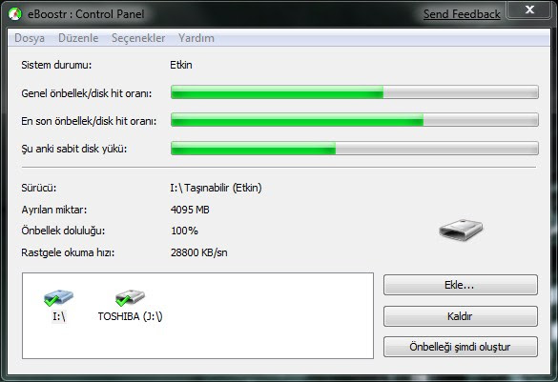Select the I:\ drive icon in device list
This screenshot has width=558, height=382.
pos(58,298)
